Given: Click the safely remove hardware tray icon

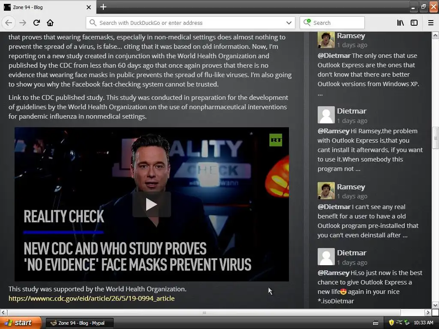Looking at the screenshot, I should [407, 323].
